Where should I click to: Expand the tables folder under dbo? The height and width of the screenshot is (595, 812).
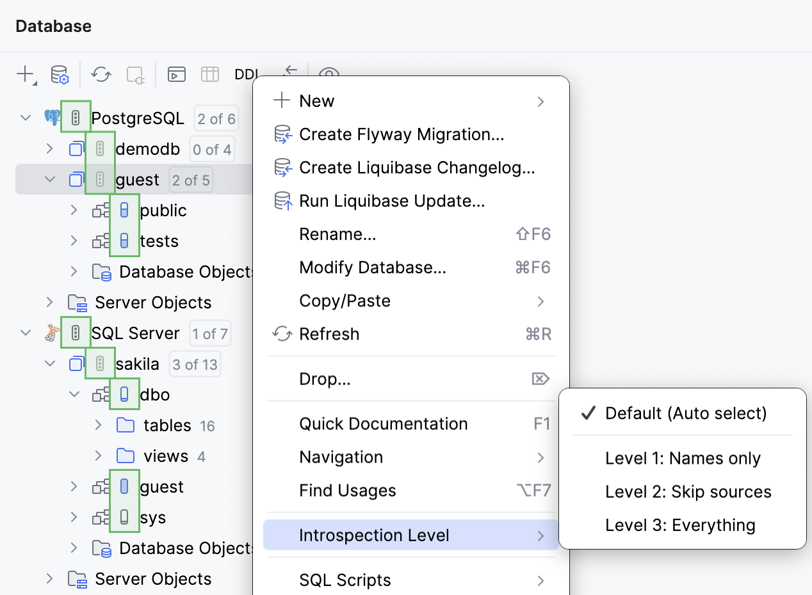point(97,425)
